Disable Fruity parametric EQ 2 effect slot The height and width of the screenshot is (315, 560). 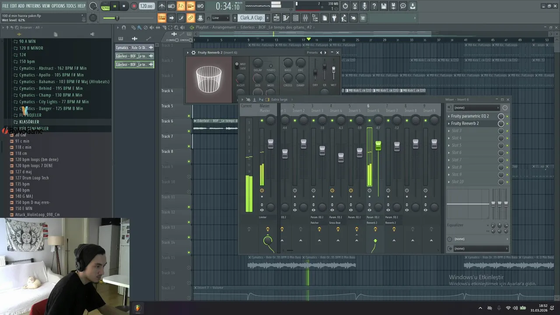click(x=507, y=116)
